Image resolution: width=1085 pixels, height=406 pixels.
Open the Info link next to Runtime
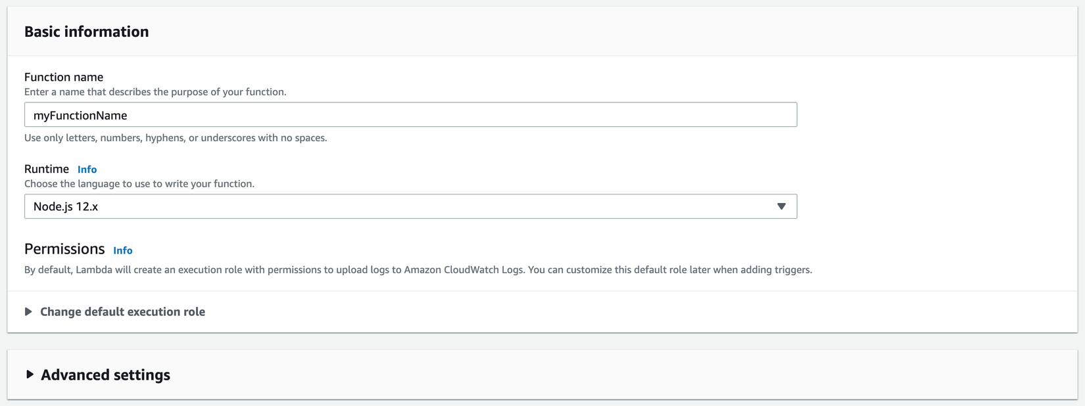(87, 169)
